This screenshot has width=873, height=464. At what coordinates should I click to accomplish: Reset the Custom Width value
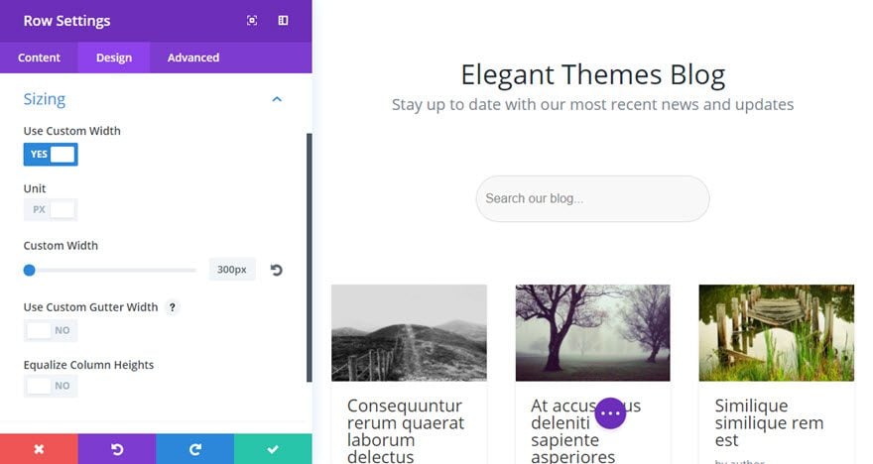coord(276,270)
